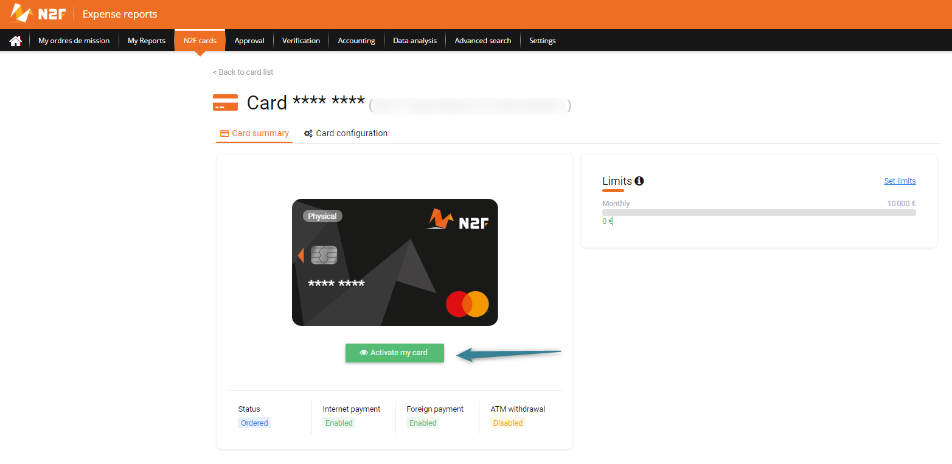This screenshot has height=464, width=952.
Task: Click the Set limits link
Action: [x=900, y=181]
